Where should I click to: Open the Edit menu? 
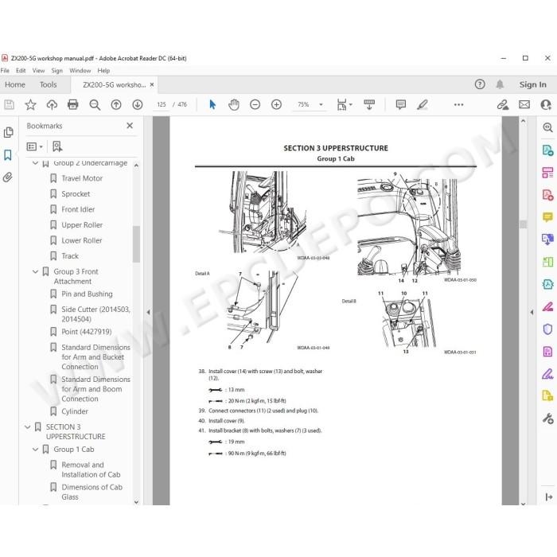21,71
